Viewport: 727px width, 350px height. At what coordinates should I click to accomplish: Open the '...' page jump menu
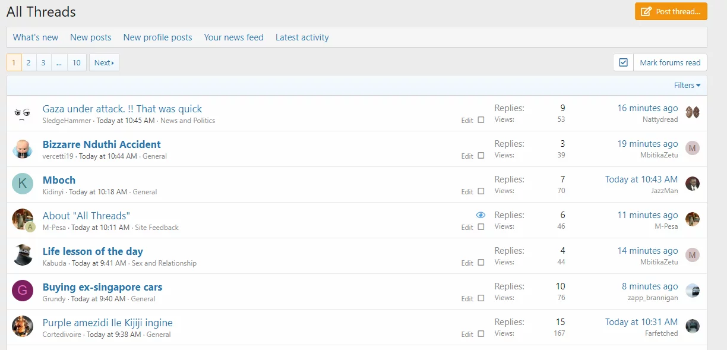point(59,62)
